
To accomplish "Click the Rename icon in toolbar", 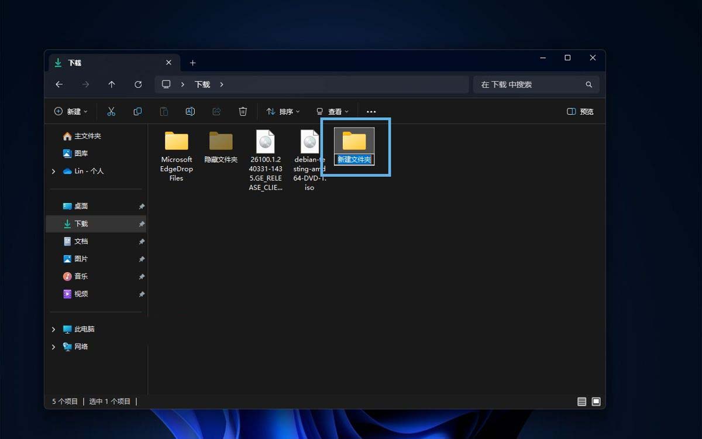I will click(x=190, y=111).
